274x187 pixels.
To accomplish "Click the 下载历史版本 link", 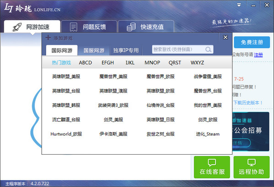I will pos(248,103).
